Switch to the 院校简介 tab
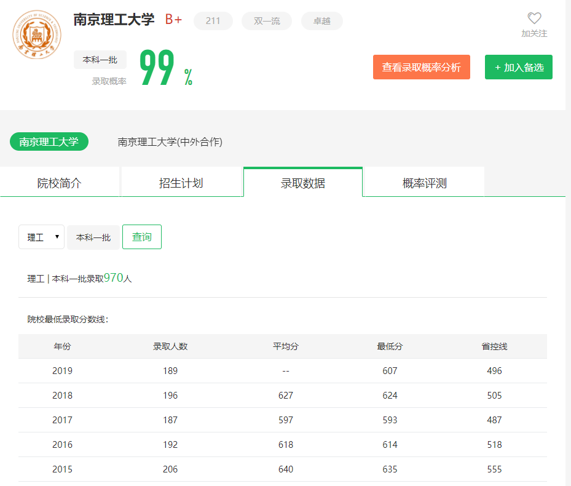 coord(60,183)
